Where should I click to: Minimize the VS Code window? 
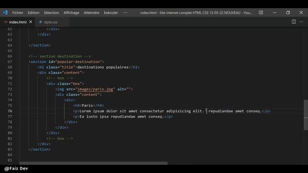tap(275, 12)
